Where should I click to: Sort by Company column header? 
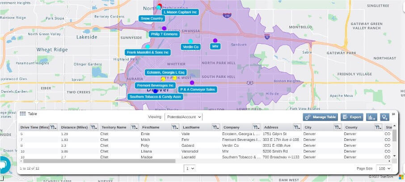231,127
